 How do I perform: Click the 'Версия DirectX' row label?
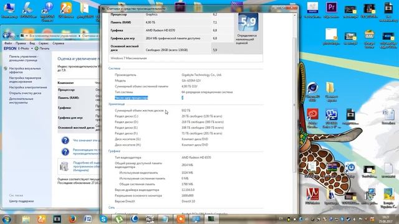pyautogui.click(x=125, y=202)
